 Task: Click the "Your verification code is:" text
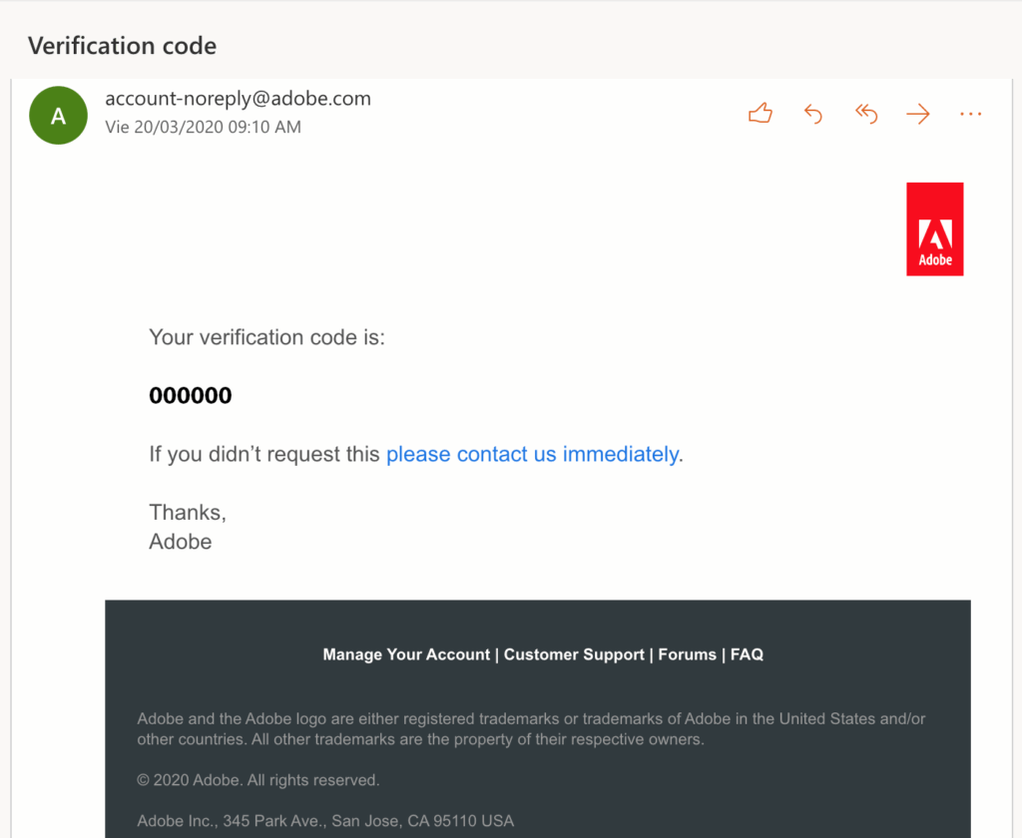coord(266,337)
